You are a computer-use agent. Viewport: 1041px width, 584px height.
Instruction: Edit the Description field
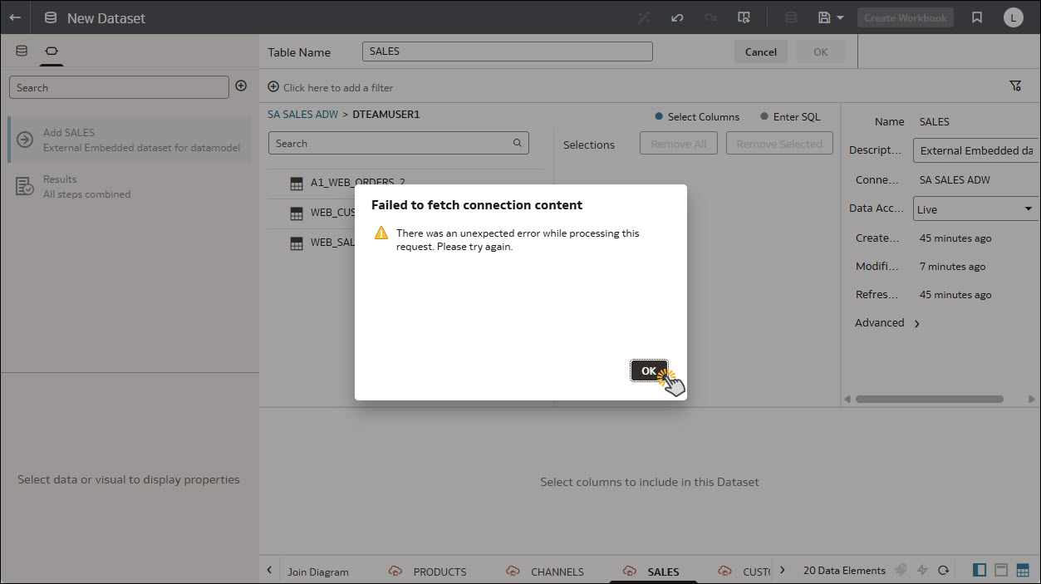point(975,150)
